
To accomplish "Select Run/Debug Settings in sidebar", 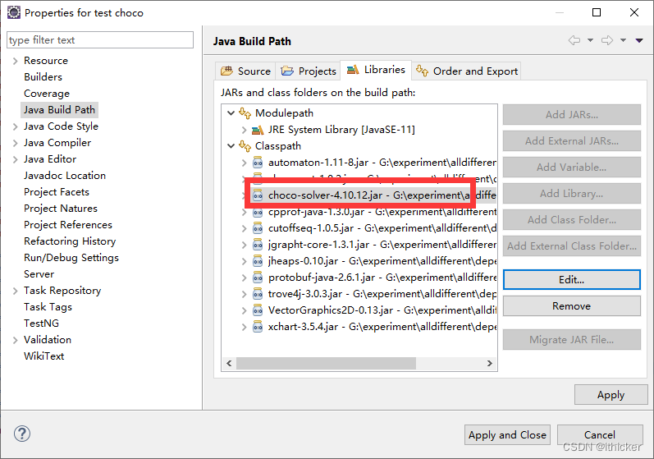I will [71, 258].
